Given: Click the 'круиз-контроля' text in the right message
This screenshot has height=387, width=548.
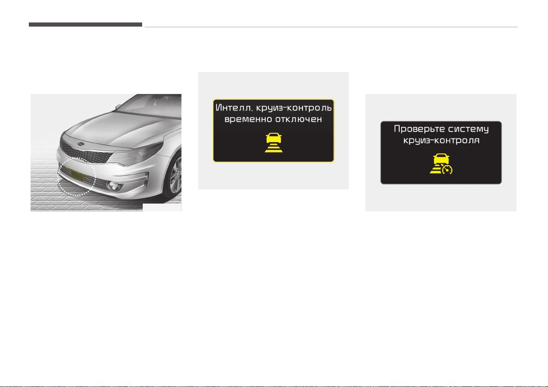Looking at the screenshot, I should click(x=441, y=140).
